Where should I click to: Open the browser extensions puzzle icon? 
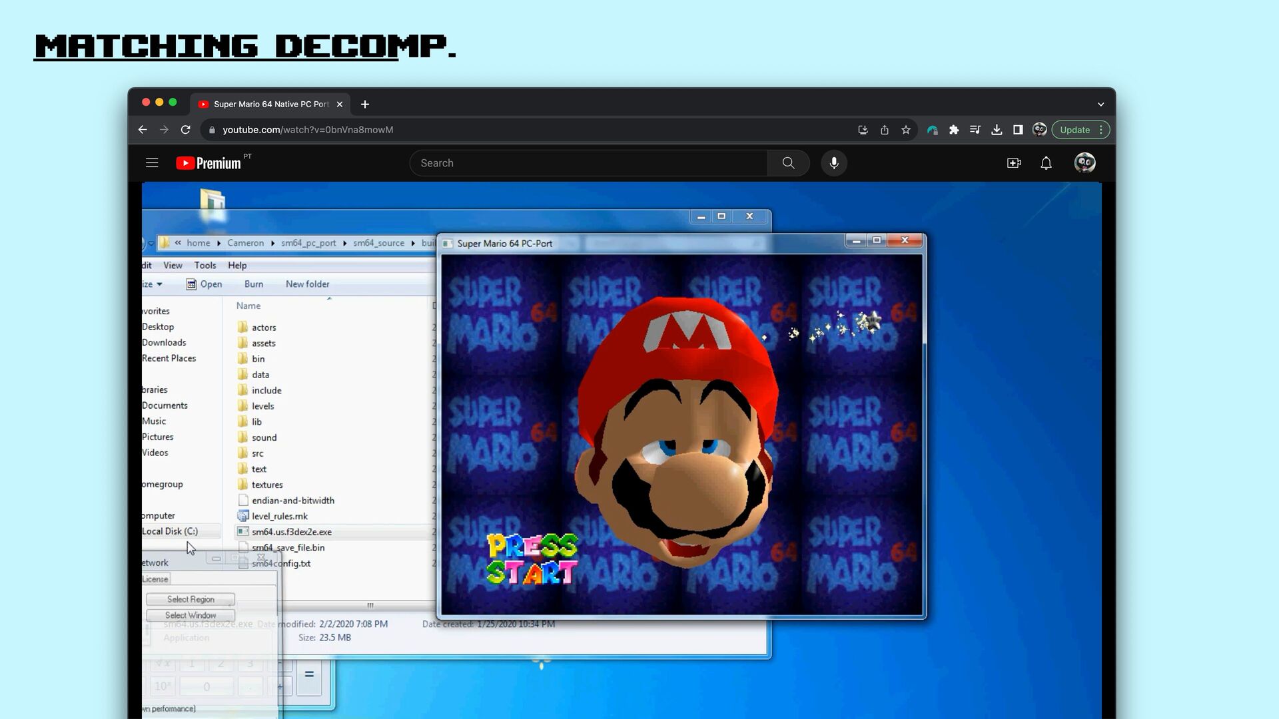point(954,130)
